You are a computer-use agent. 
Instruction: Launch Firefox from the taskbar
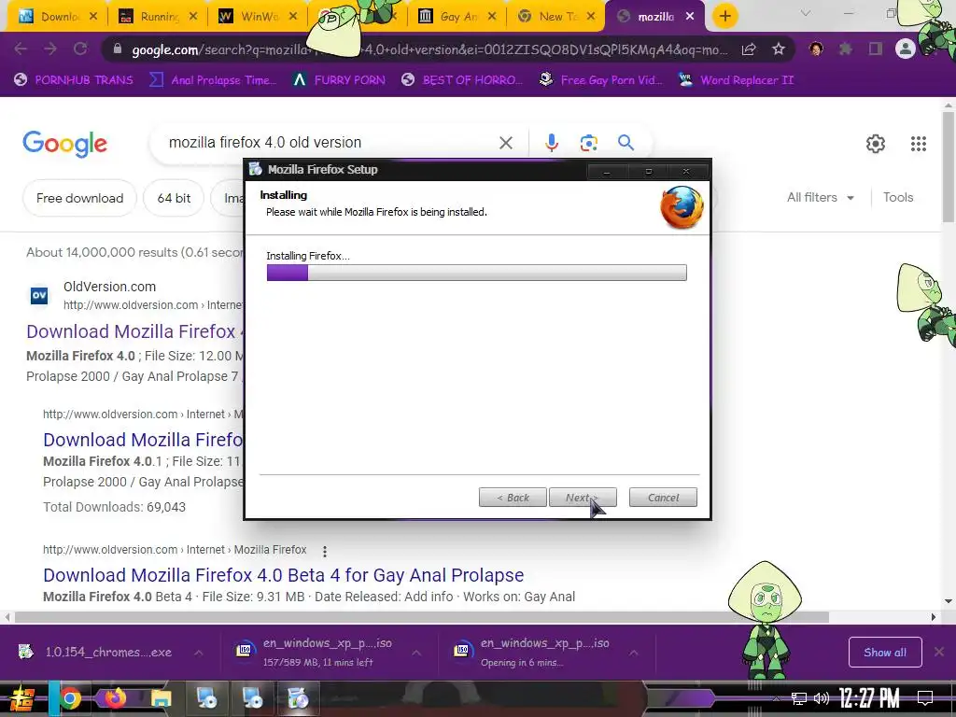[115, 698]
